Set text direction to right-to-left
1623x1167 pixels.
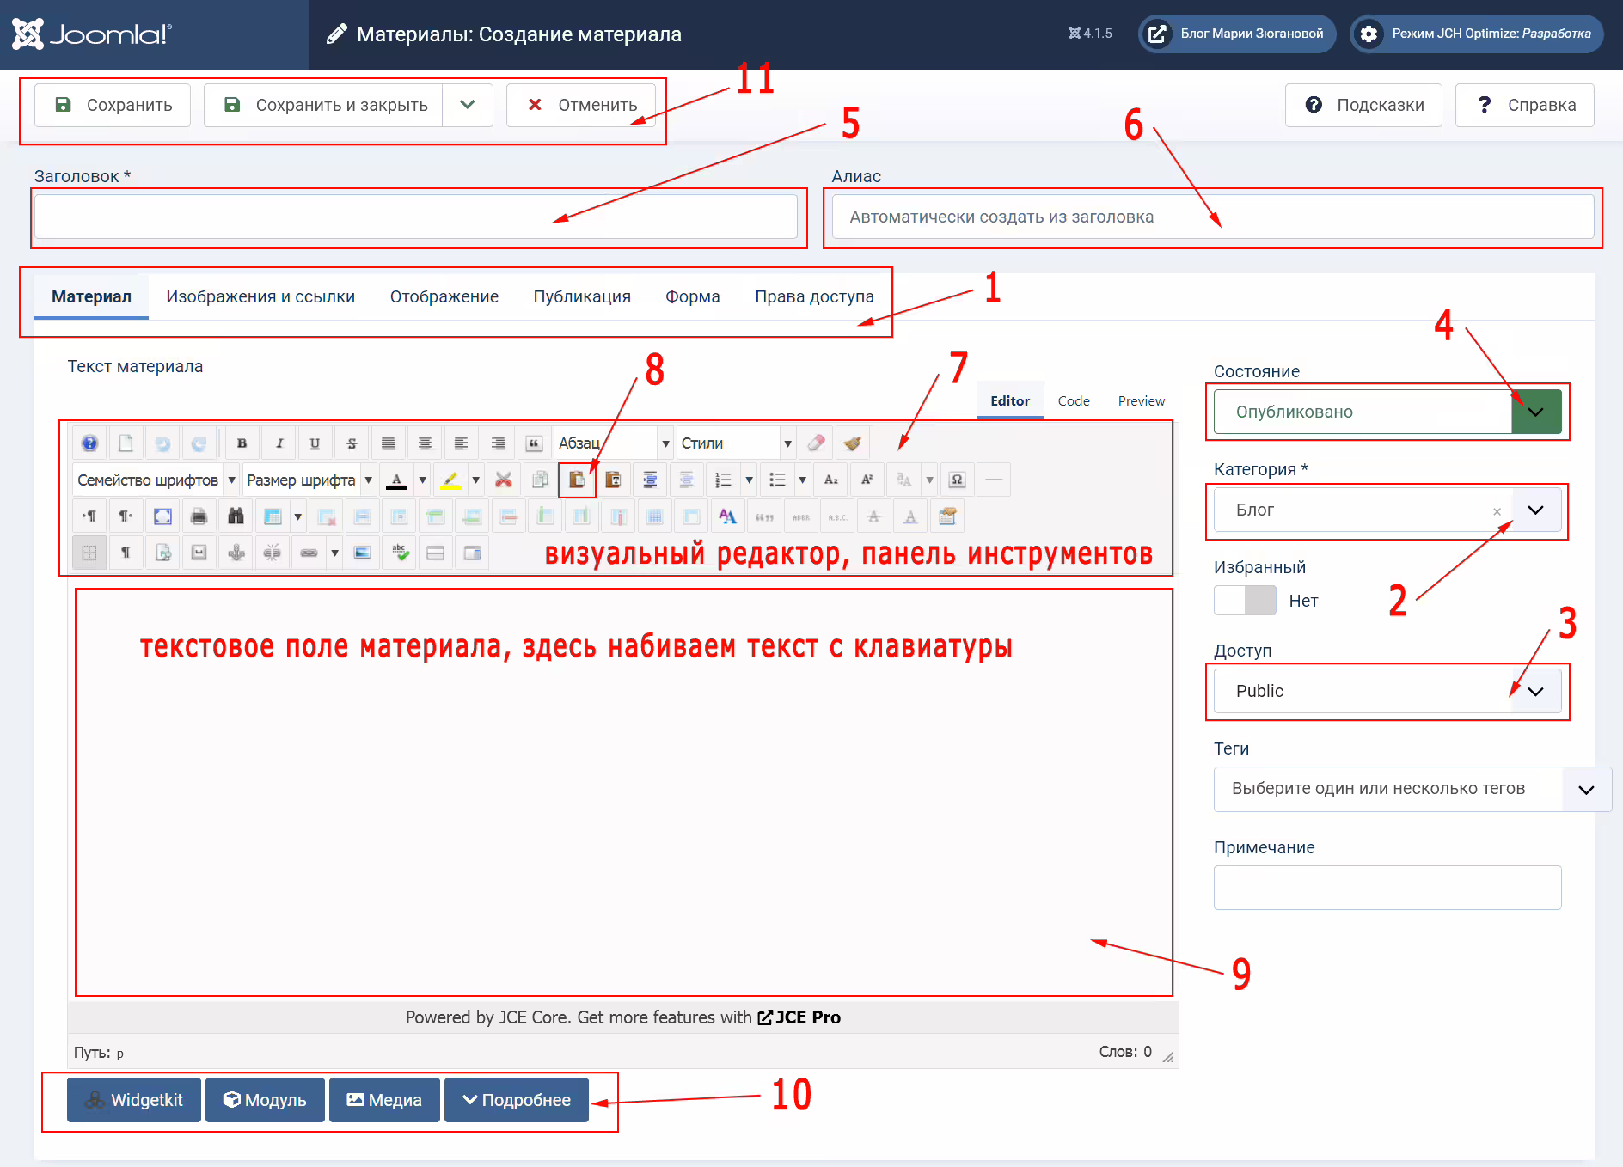click(126, 516)
